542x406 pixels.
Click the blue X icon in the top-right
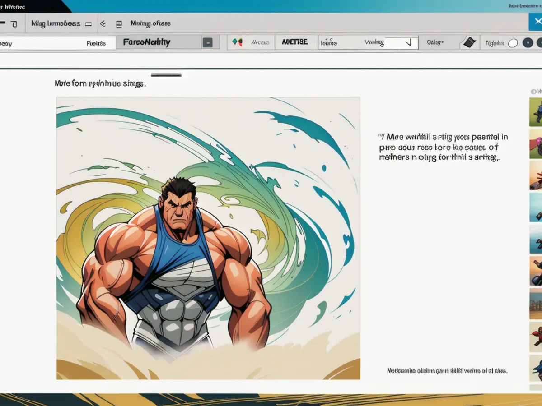(x=535, y=22)
